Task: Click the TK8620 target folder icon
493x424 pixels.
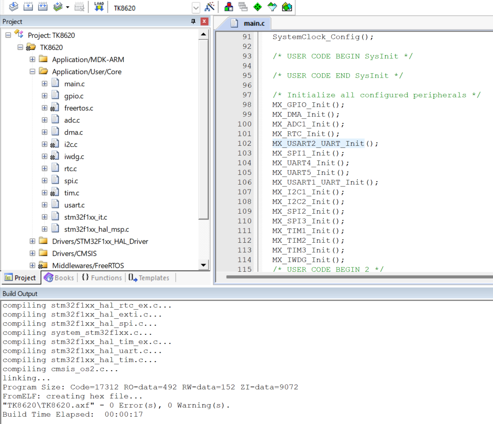Action: [x=31, y=47]
